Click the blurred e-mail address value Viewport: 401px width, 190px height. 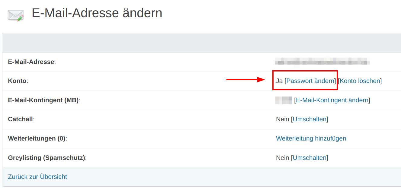(x=322, y=62)
